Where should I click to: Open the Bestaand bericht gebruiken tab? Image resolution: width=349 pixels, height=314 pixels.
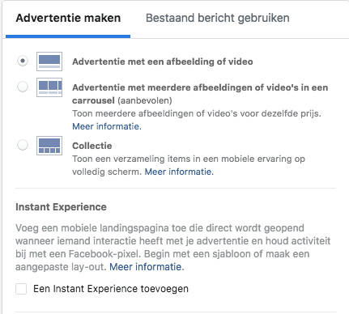pos(218,18)
